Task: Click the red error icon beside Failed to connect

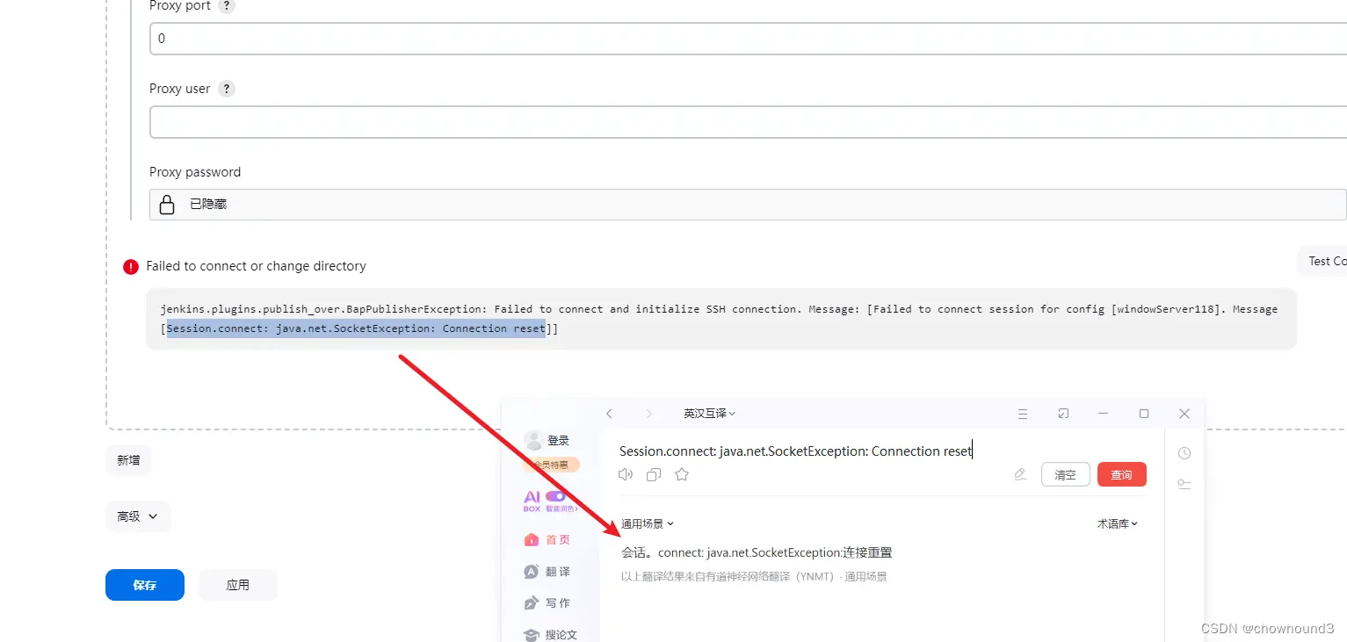Action: tap(131, 266)
